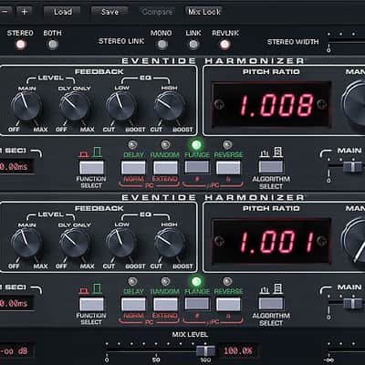Toggle the Mix Lock button

coord(204,12)
